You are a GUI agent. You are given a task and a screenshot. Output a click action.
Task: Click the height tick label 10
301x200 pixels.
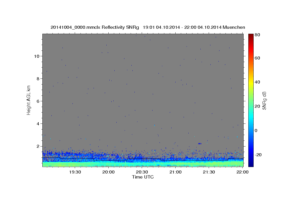36,56
